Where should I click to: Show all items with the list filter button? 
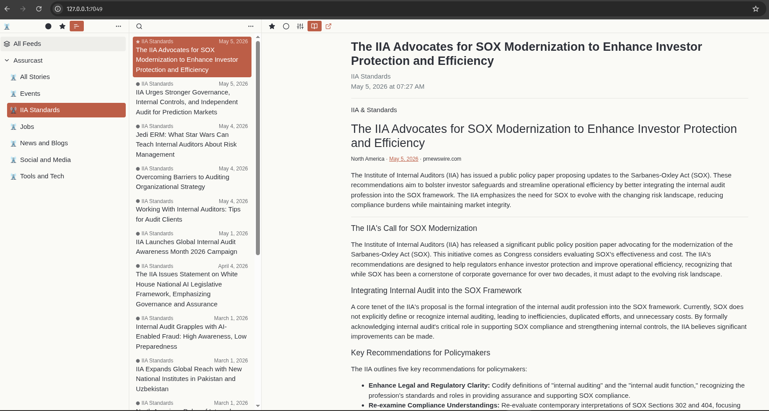77,26
